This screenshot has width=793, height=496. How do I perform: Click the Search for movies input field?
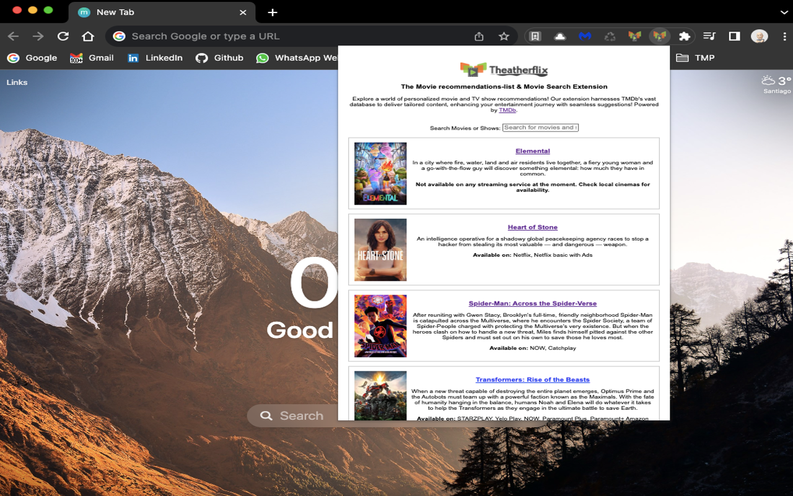click(540, 128)
